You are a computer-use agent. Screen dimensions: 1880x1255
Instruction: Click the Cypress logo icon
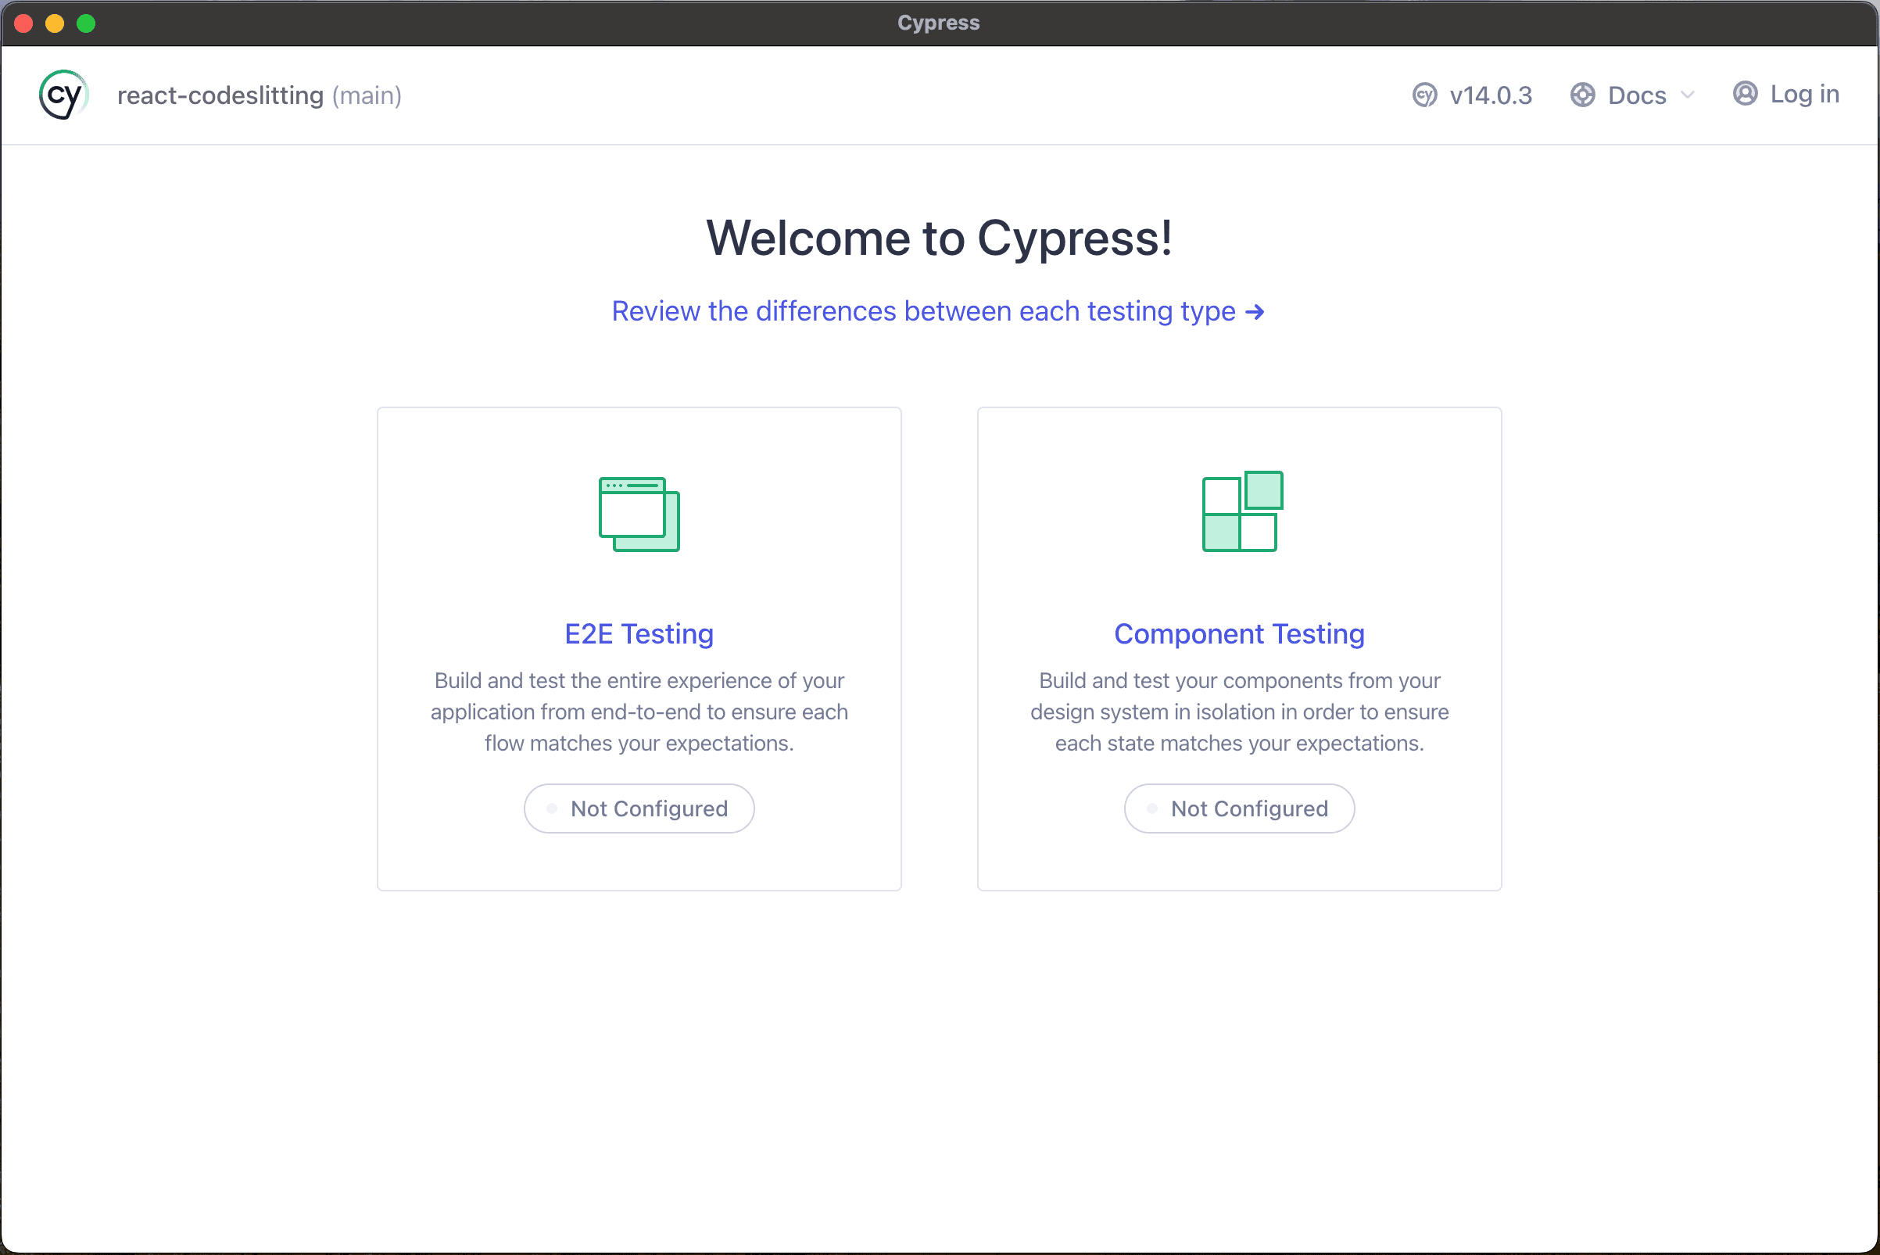click(63, 95)
